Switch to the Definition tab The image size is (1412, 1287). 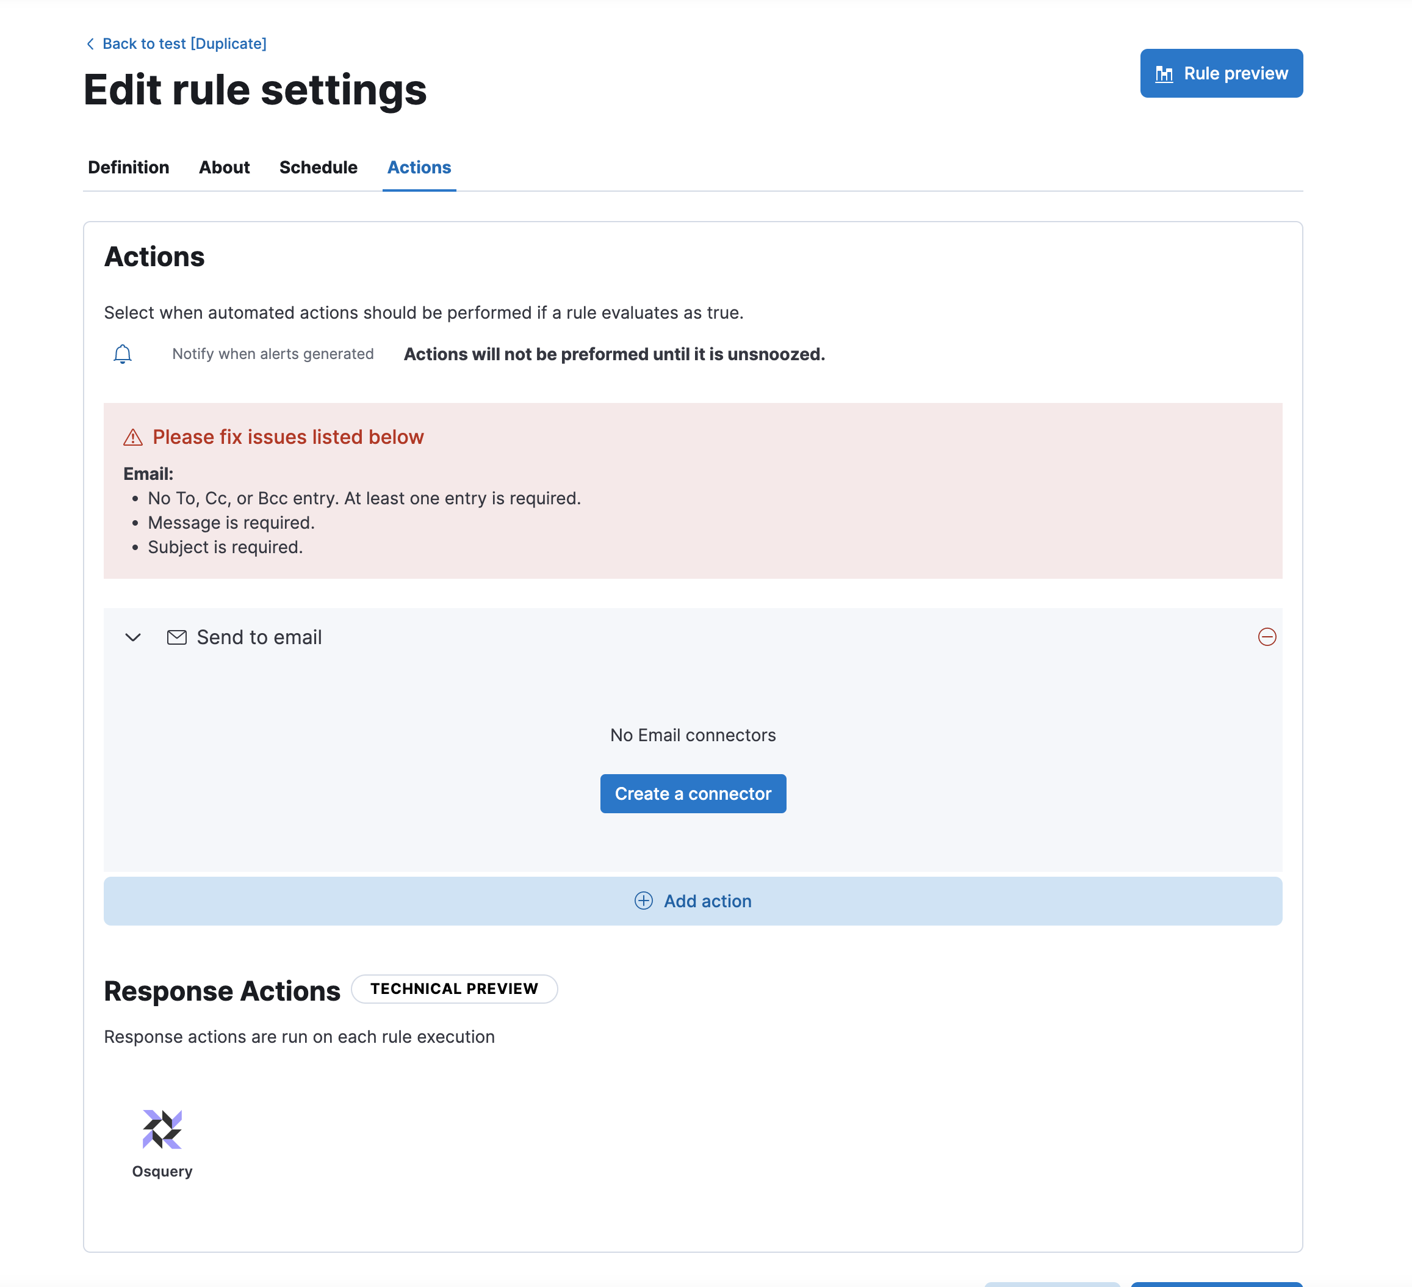tap(128, 167)
